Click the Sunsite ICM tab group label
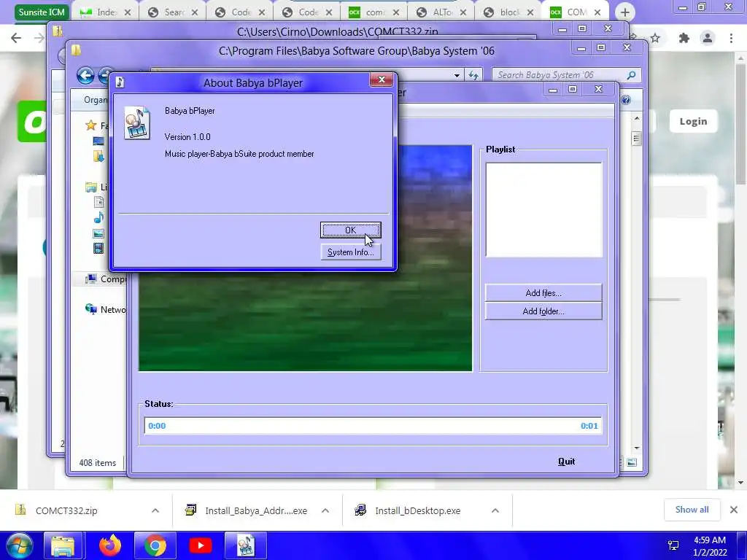Screen dimensions: 747x560 pyautogui.click(x=42, y=12)
